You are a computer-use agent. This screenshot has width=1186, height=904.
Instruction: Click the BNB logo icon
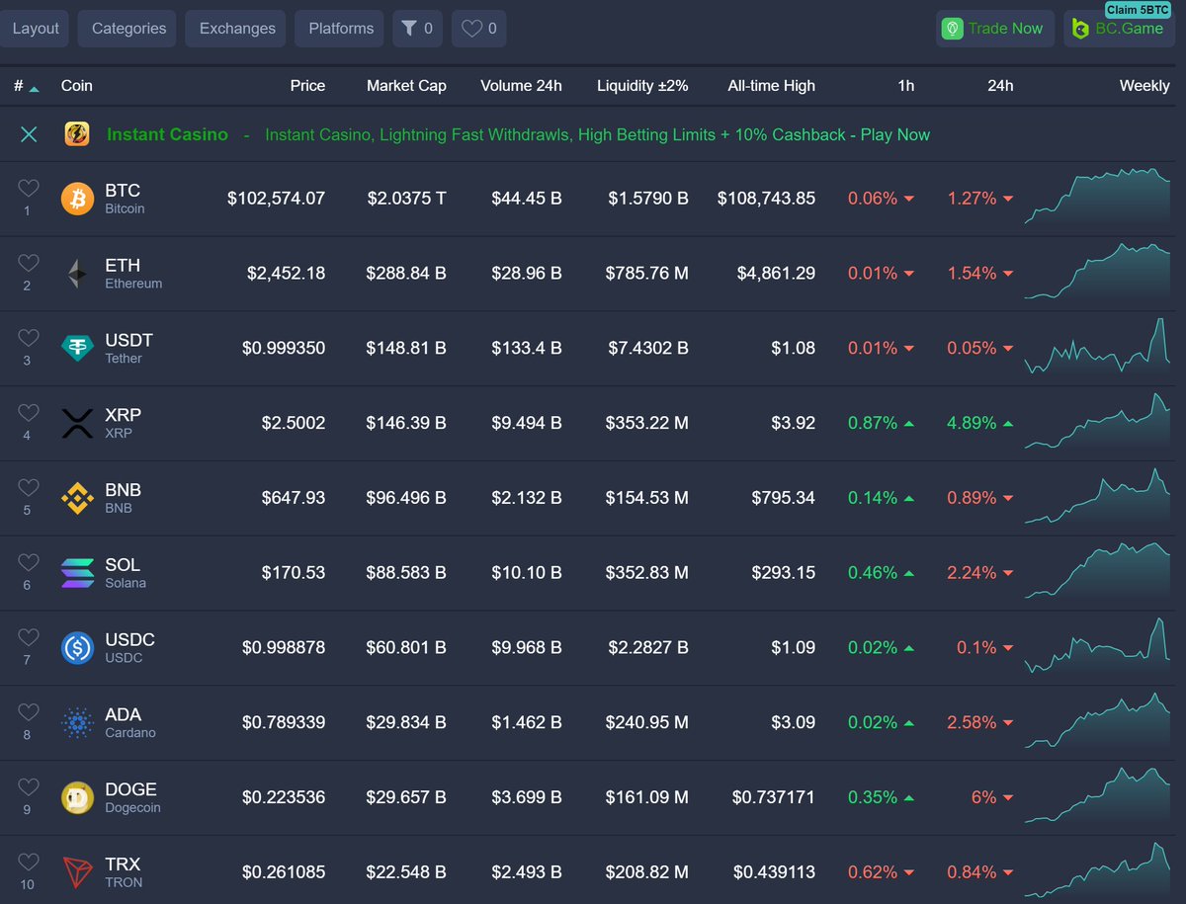[77, 499]
